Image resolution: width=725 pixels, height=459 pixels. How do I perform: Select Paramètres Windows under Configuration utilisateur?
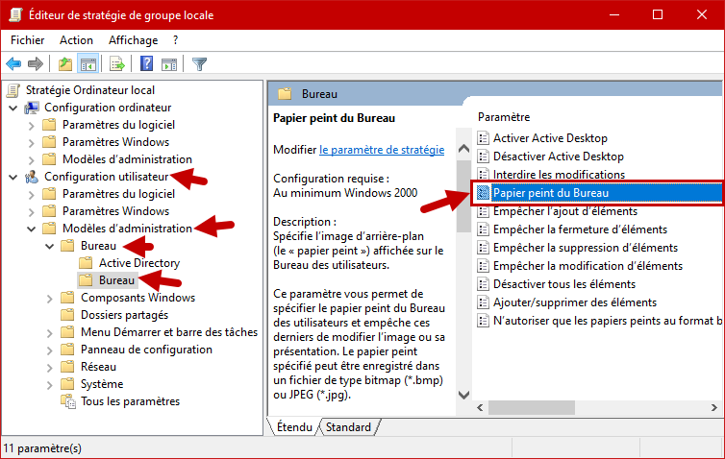pos(115,211)
